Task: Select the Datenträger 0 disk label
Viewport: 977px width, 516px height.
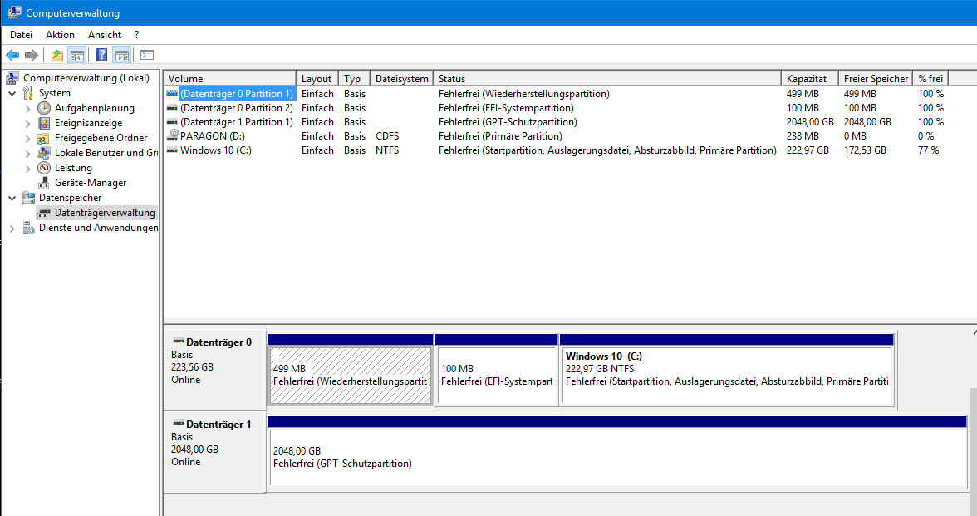Action: [214, 369]
